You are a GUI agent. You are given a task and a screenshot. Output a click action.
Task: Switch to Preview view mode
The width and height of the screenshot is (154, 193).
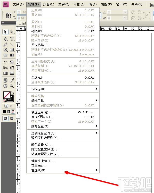coord(12,118)
